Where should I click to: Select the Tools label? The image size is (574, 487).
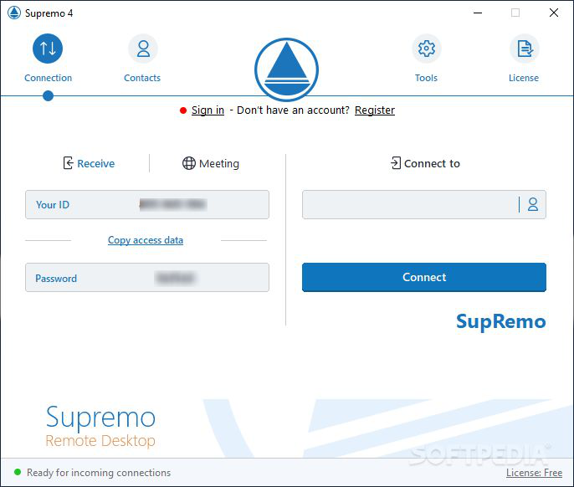coord(426,78)
